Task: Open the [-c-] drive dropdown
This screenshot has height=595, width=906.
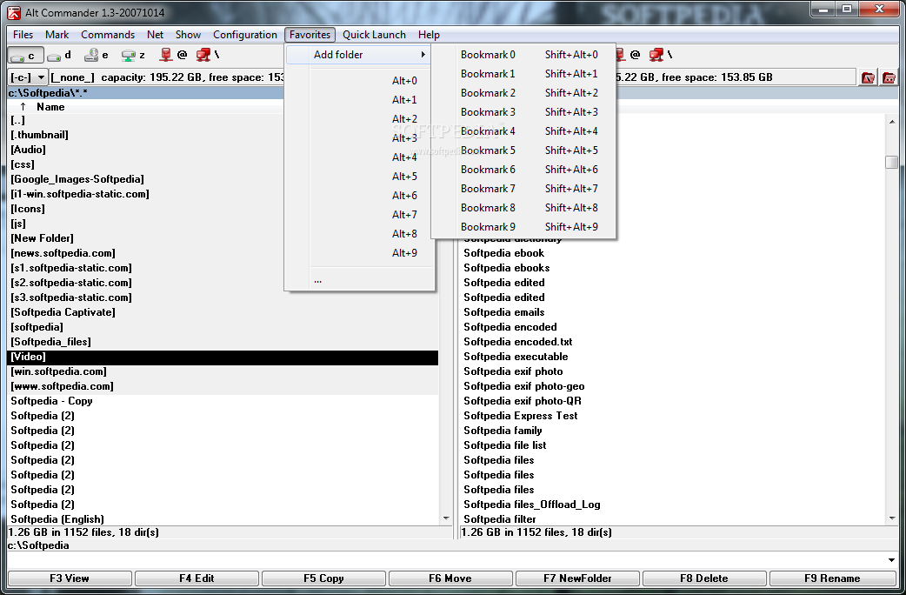Action: [27, 77]
